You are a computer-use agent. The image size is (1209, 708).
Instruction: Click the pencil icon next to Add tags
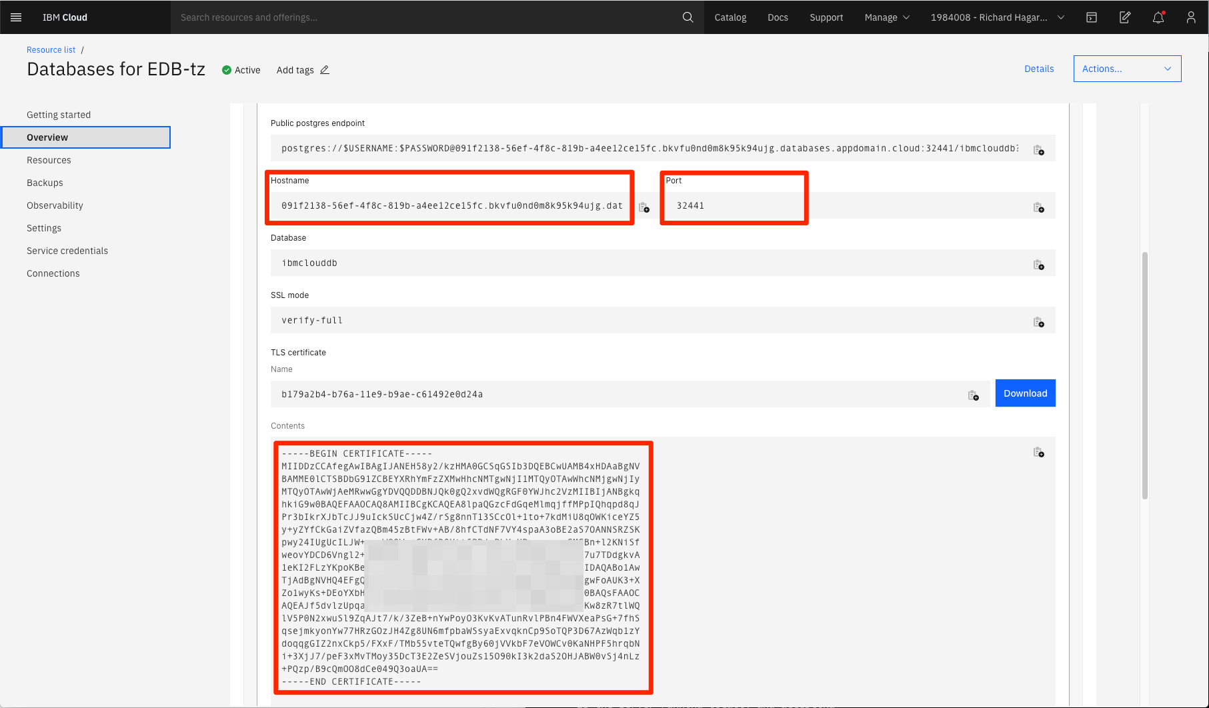[325, 70]
